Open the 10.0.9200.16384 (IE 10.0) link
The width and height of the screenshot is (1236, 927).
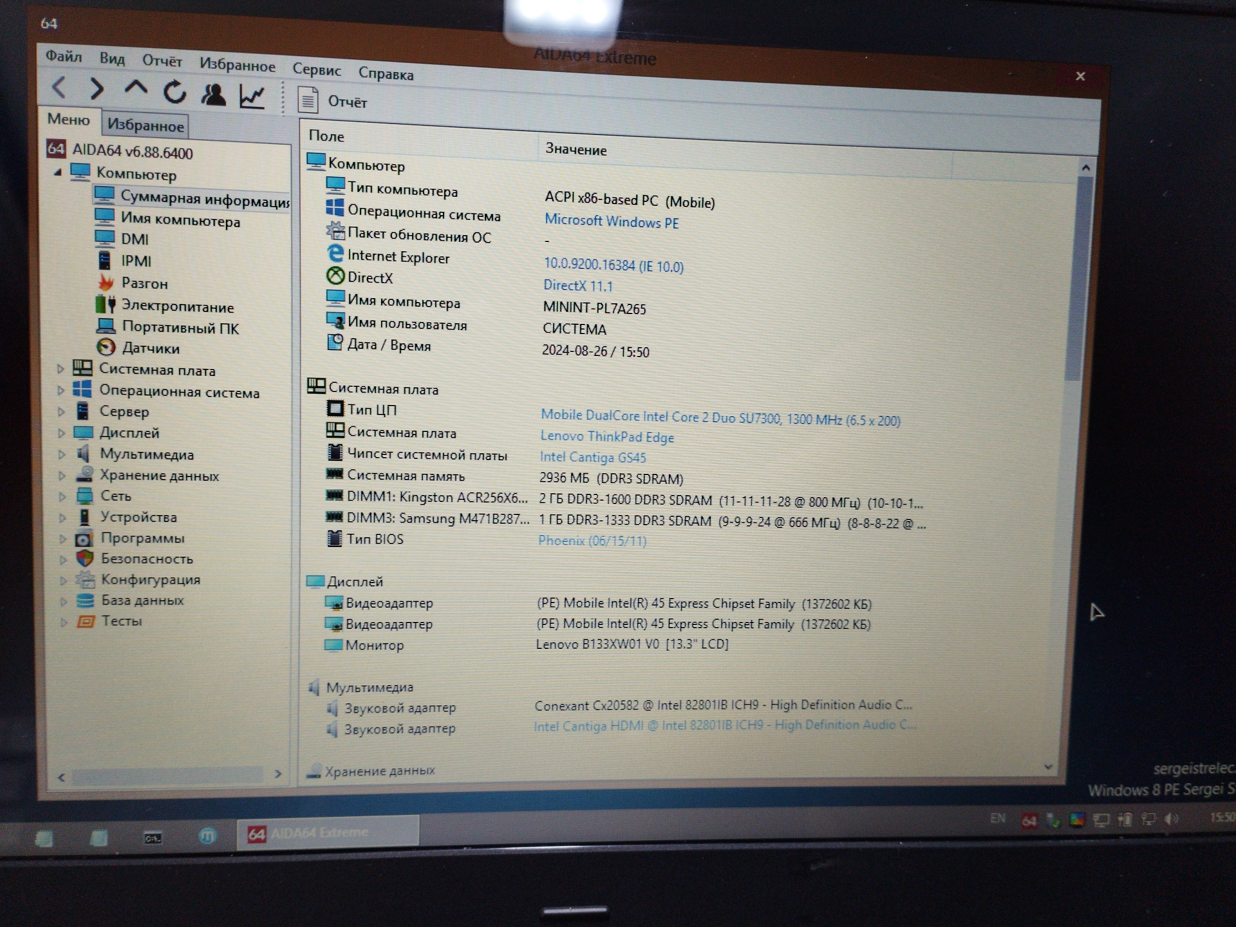(x=613, y=265)
